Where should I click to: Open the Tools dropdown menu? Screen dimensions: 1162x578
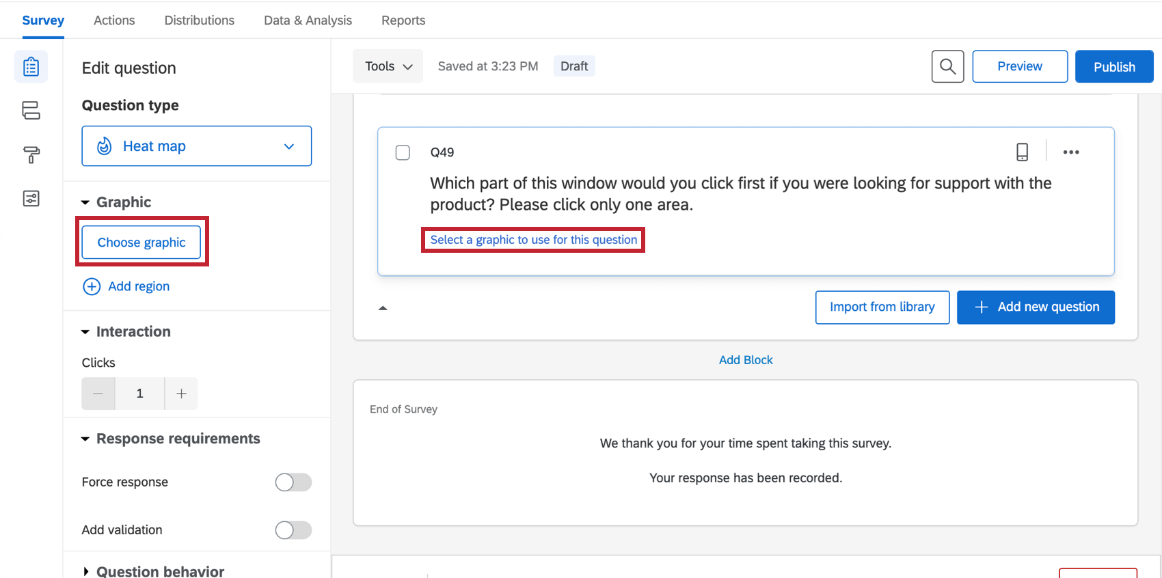pos(388,66)
